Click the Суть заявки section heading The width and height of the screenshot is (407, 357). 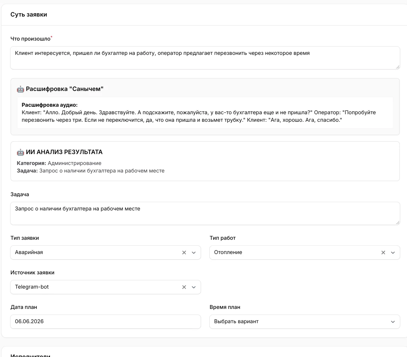(x=29, y=15)
